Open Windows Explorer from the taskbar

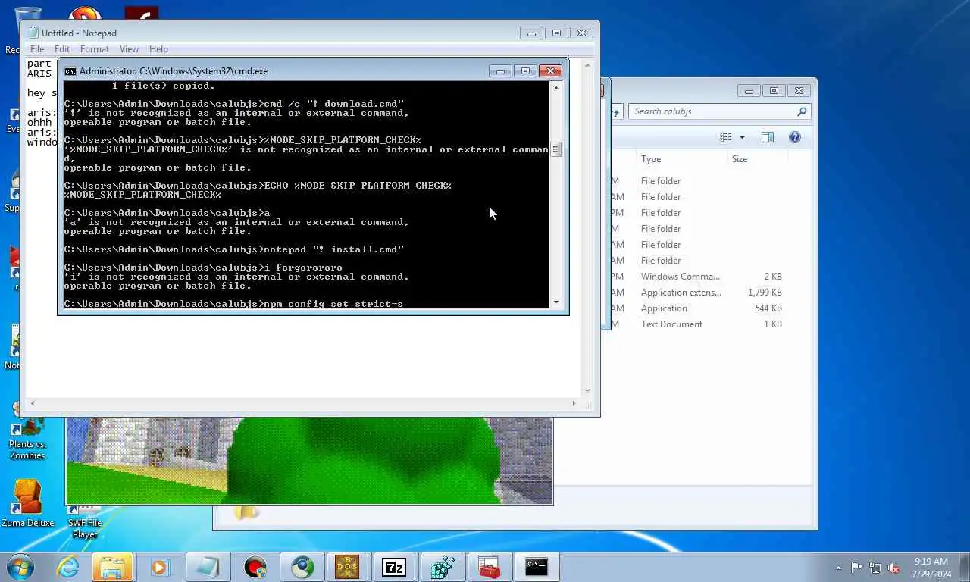pos(112,567)
